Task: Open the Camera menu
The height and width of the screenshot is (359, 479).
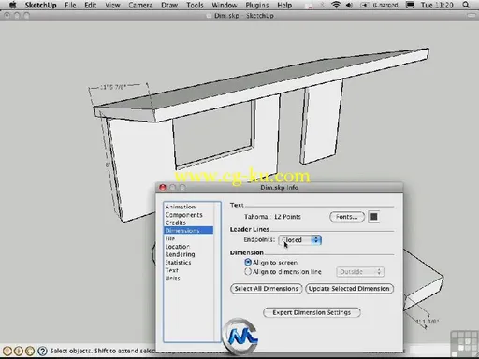Action: (140, 5)
